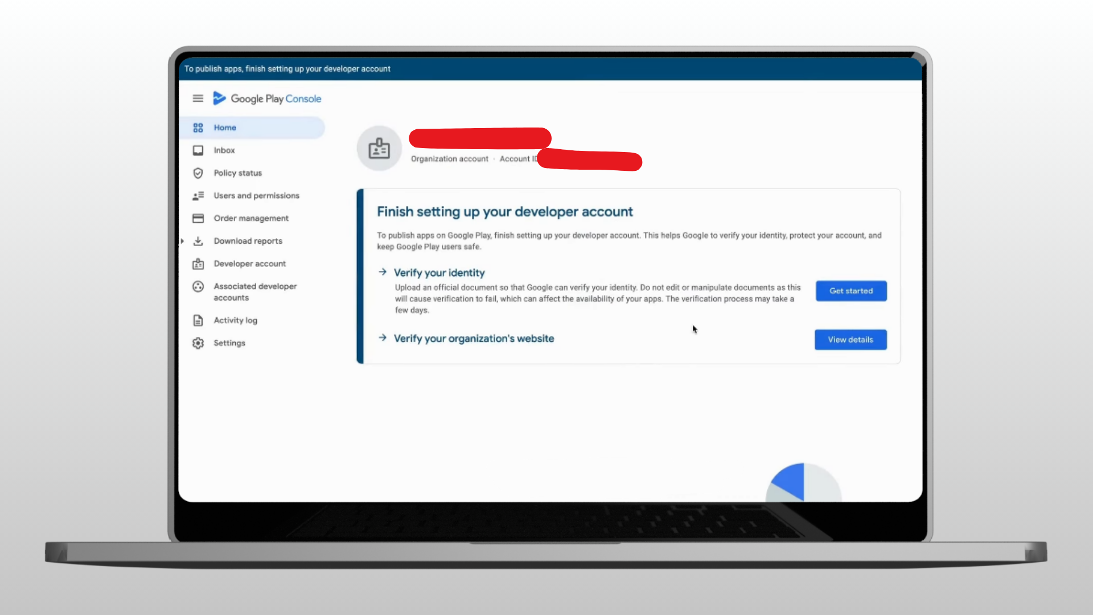Click the Settings gear icon
Screen dimensions: 1093x615
click(x=198, y=343)
